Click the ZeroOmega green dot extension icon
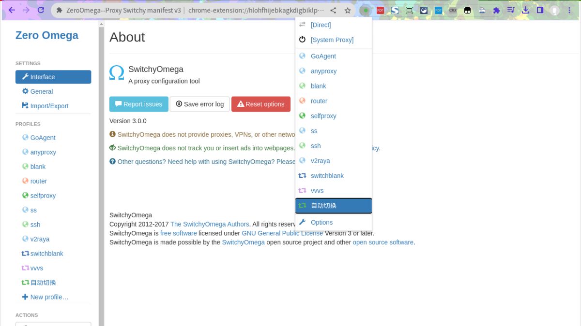This screenshot has height=326, width=581. tap(366, 10)
